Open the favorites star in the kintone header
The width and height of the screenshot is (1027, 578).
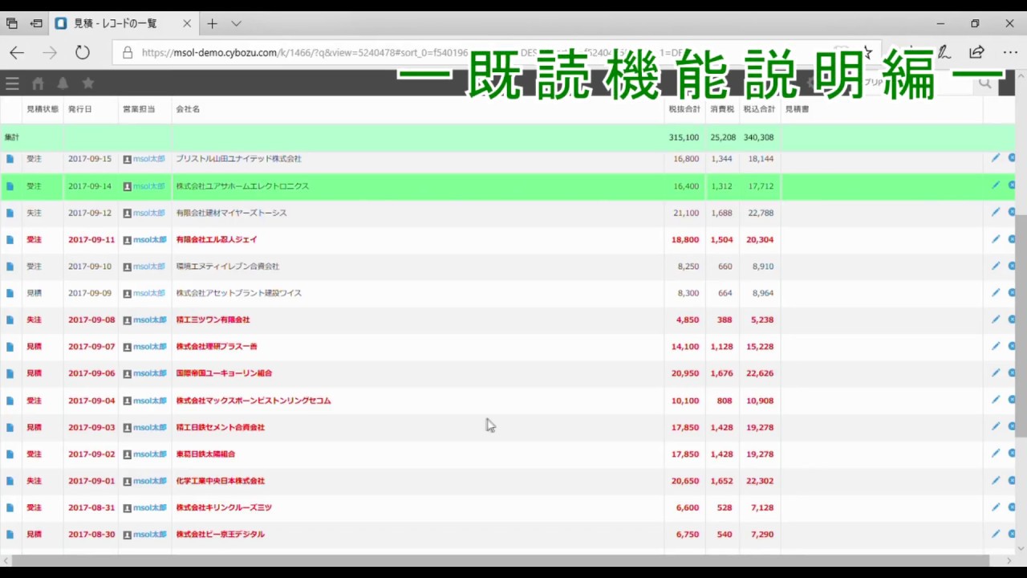point(88,83)
